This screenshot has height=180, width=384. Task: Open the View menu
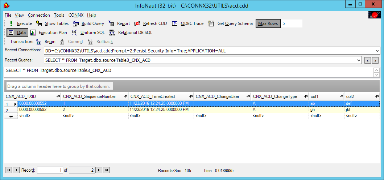click(19, 15)
